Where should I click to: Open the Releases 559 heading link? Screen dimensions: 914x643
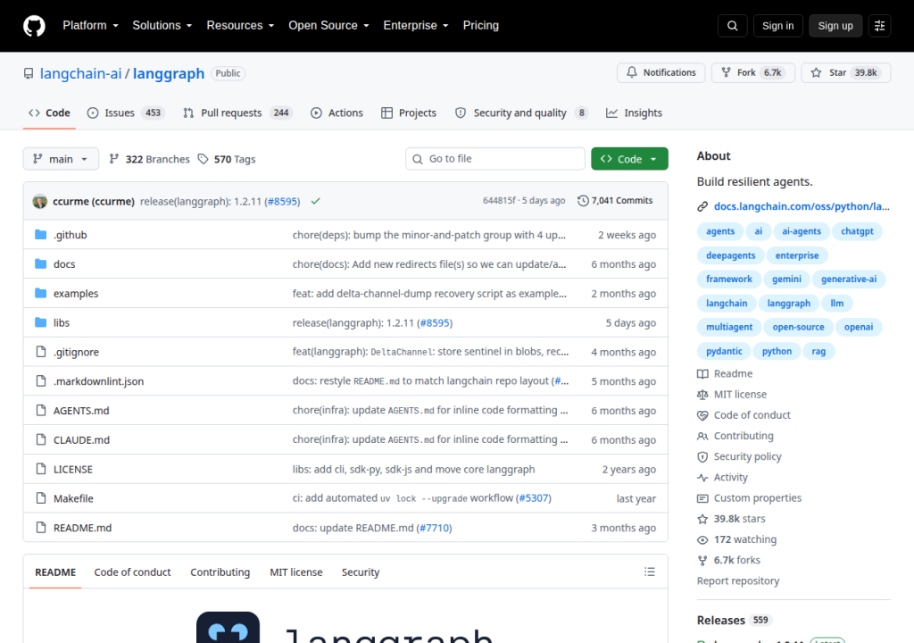pos(734,621)
